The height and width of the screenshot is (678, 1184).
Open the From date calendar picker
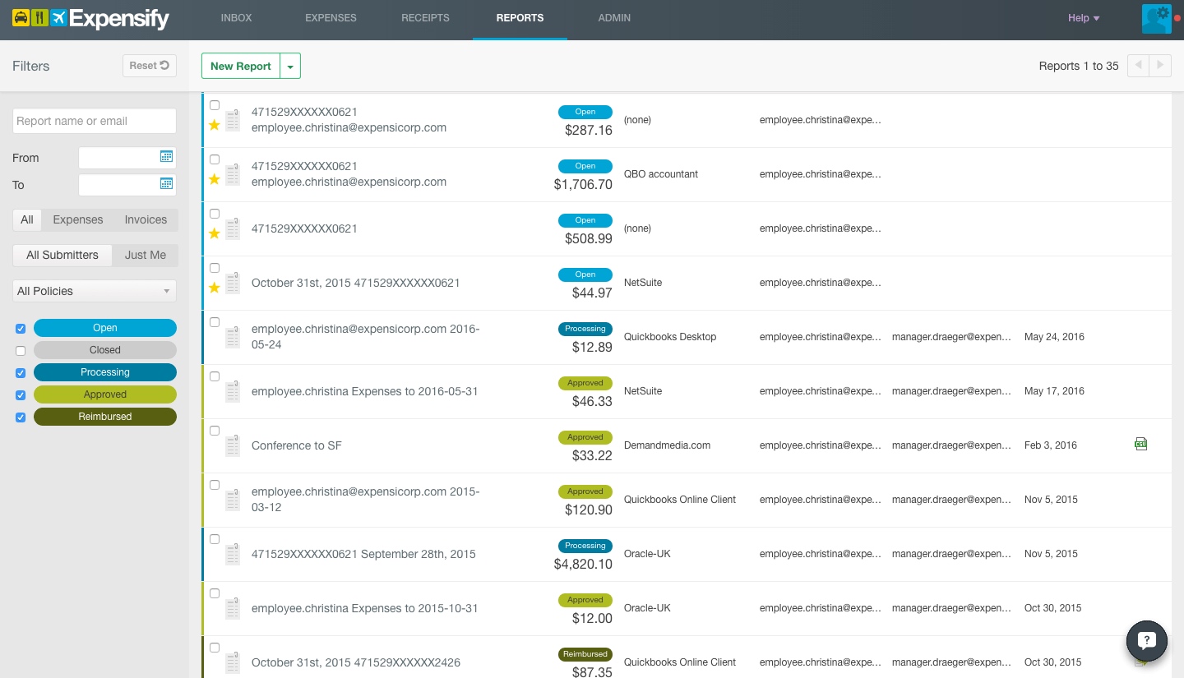(166, 156)
